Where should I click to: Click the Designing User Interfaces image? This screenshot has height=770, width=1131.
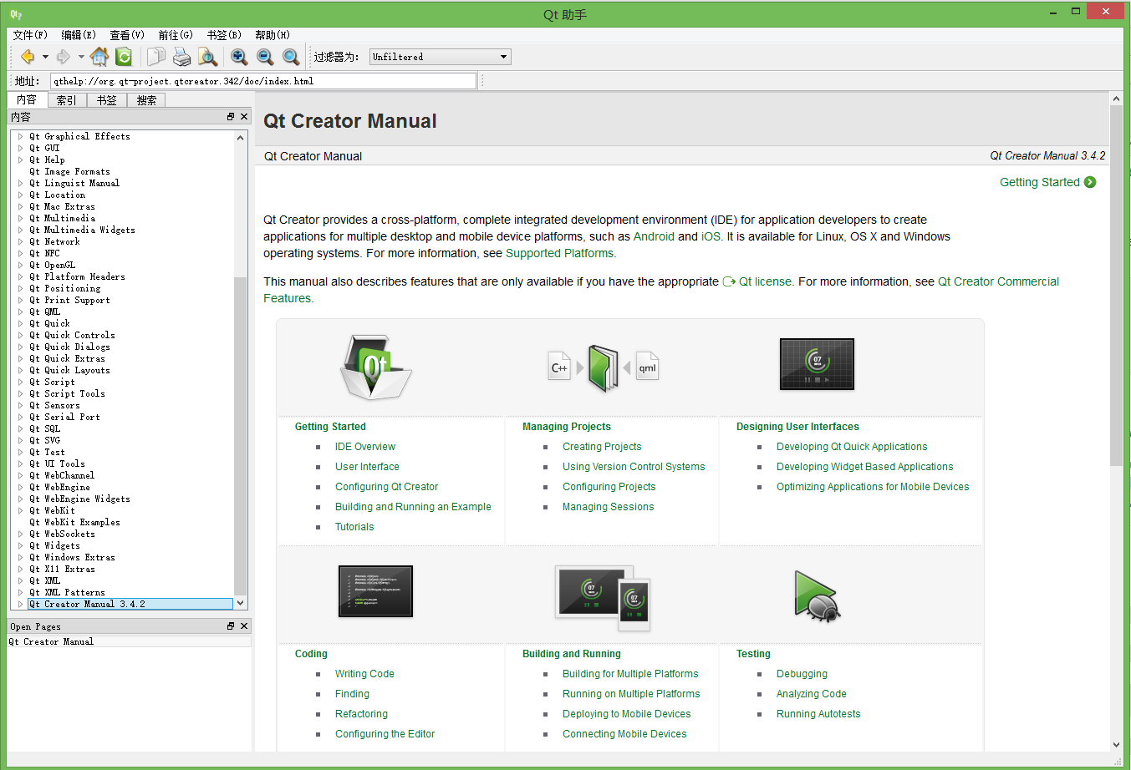[817, 364]
